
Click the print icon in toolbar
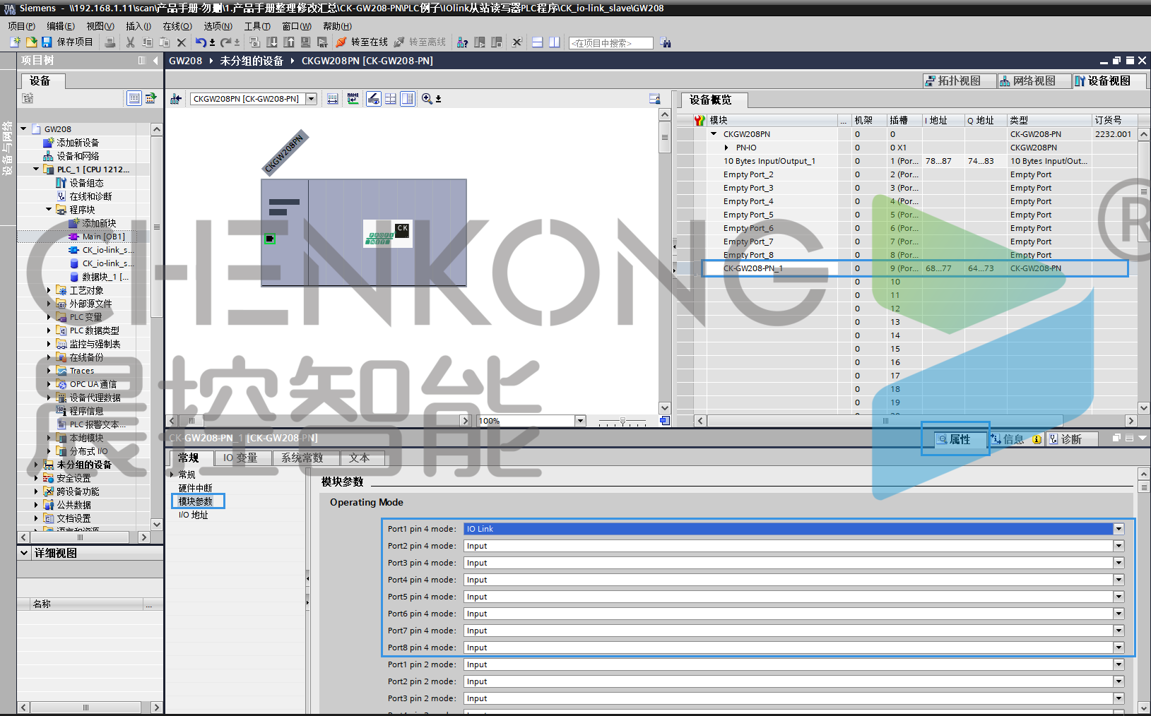click(x=110, y=42)
